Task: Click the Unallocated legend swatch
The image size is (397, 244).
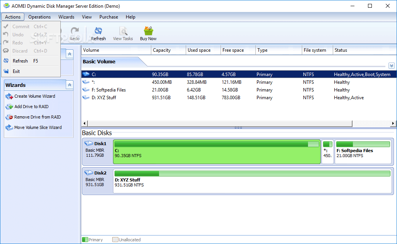Action: (x=115, y=239)
